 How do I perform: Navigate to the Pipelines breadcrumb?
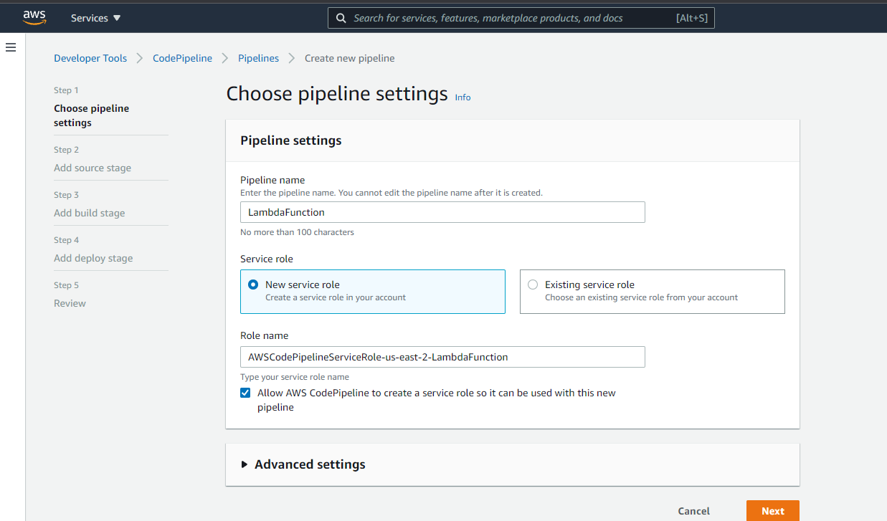tap(258, 58)
